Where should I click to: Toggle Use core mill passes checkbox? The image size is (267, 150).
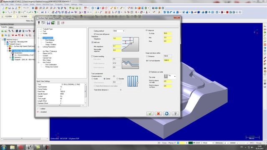[95, 34]
